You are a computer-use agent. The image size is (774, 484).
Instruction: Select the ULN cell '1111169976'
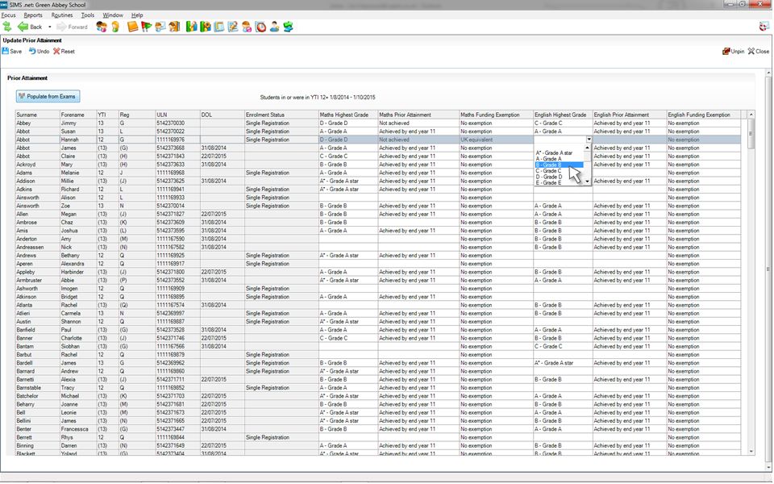(177, 140)
